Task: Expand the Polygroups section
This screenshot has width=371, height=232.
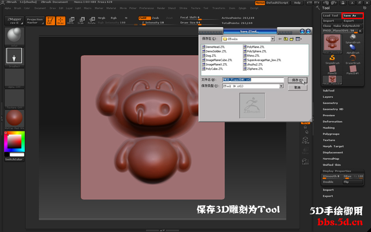Action: [331, 134]
